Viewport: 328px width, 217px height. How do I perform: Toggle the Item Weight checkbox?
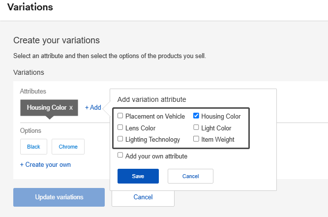[x=196, y=139]
